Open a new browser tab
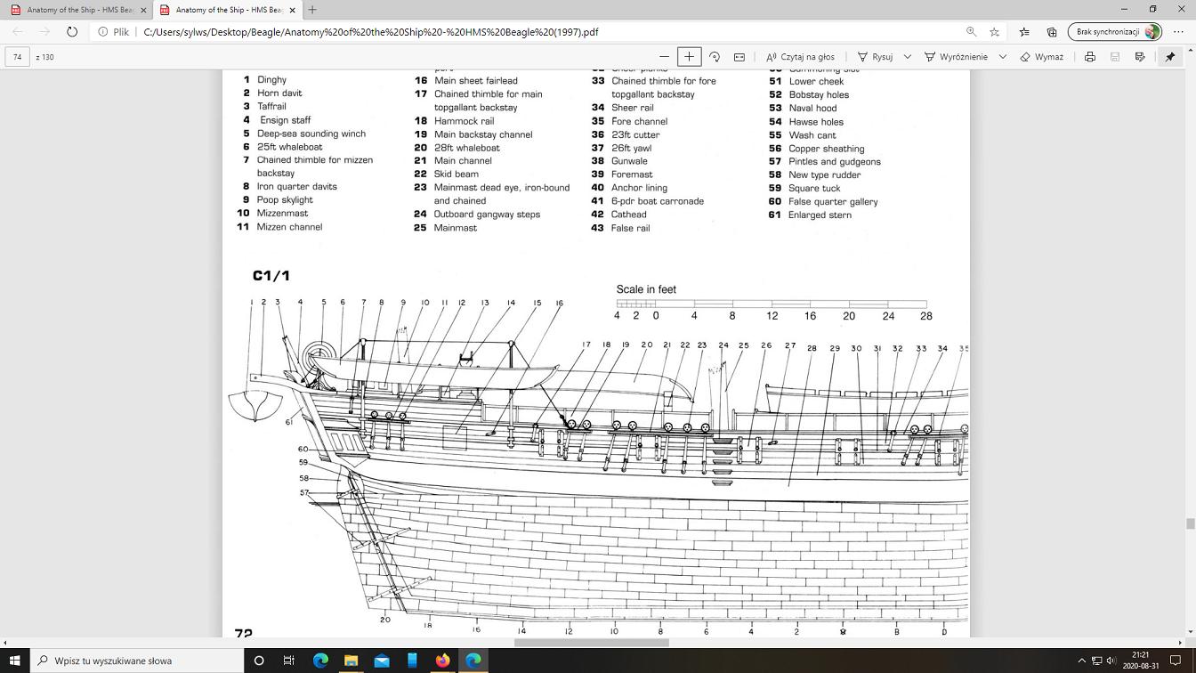 (x=312, y=10)
